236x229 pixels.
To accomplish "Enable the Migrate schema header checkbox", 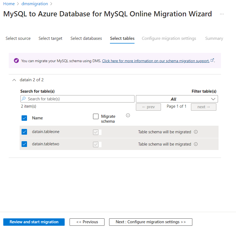I will pyautogui.click(x=96, y=116).
